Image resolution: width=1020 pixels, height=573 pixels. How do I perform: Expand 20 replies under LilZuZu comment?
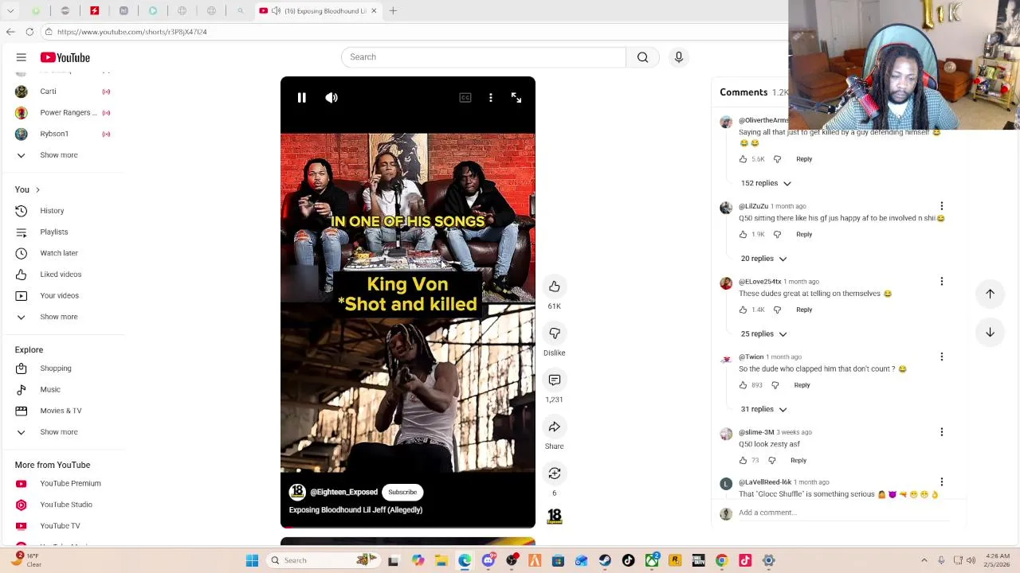(763, 259)
